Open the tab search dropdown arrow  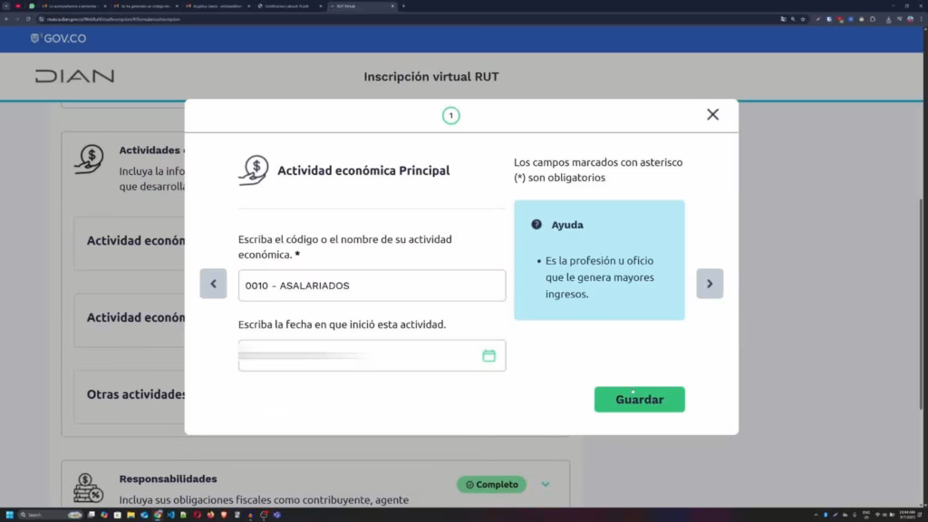6,6
